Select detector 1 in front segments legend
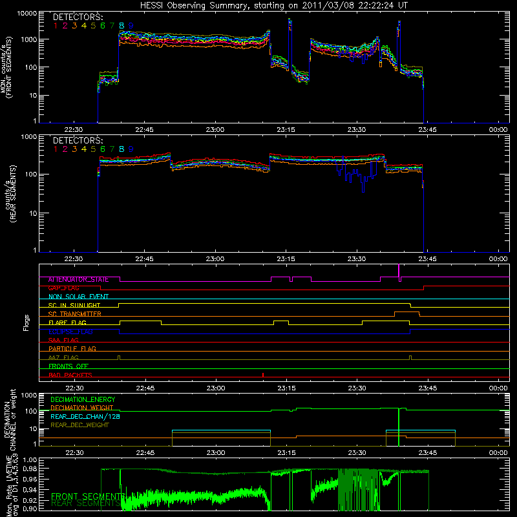The width and height of the screenshot is (517, 517). 56,26
